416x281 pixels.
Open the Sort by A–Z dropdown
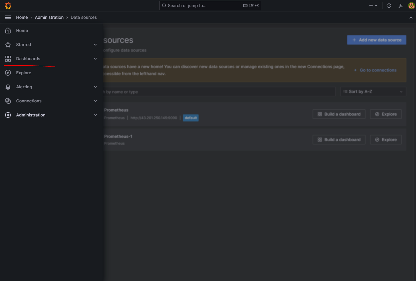(x=373, y=92)
